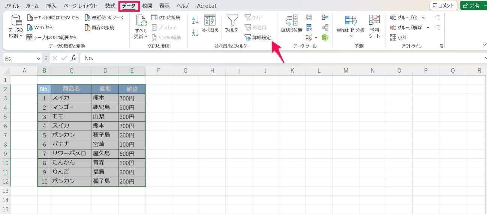Select all cells with the corner button
Screen dimensions: 487x214
[6, 71]
